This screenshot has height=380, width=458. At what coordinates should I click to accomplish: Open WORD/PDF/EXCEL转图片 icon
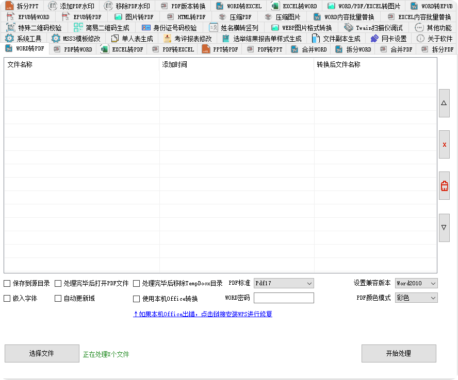(x=331, y=6)
